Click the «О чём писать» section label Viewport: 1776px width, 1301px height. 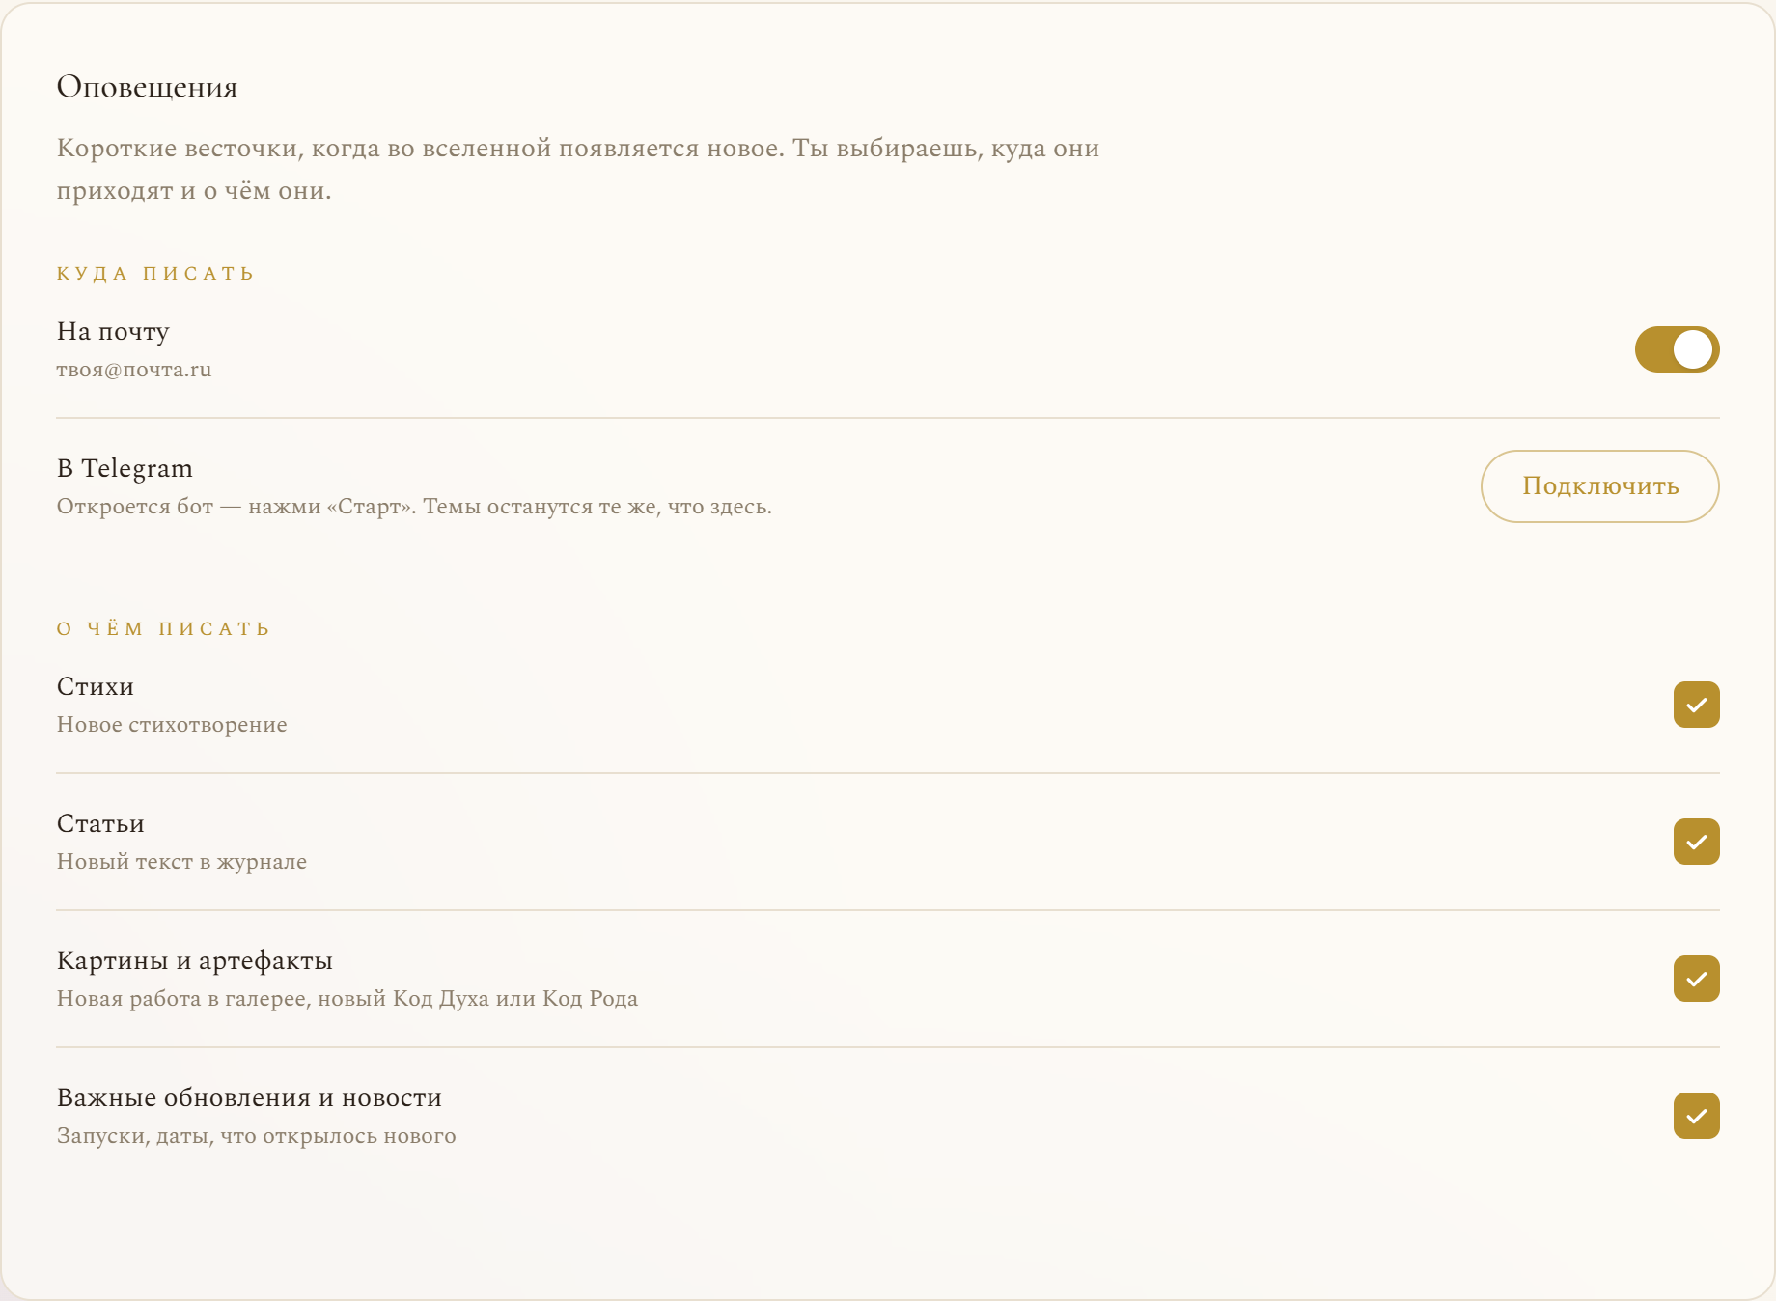[163, 628]
